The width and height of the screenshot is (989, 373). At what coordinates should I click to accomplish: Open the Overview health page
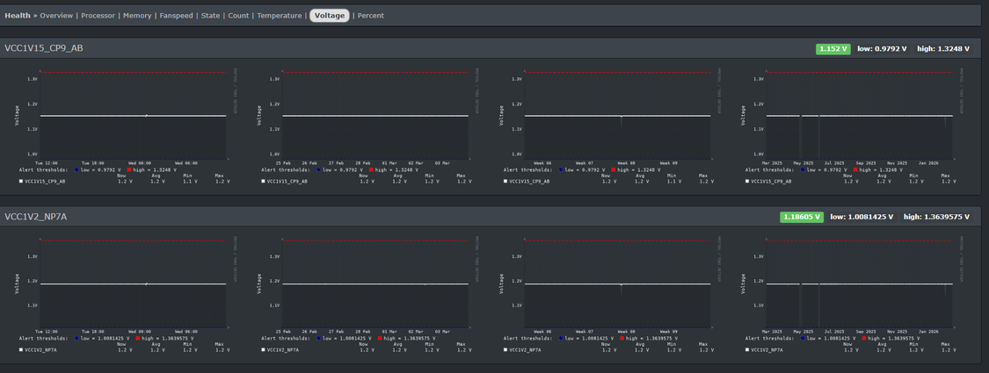tap(56, 16)
